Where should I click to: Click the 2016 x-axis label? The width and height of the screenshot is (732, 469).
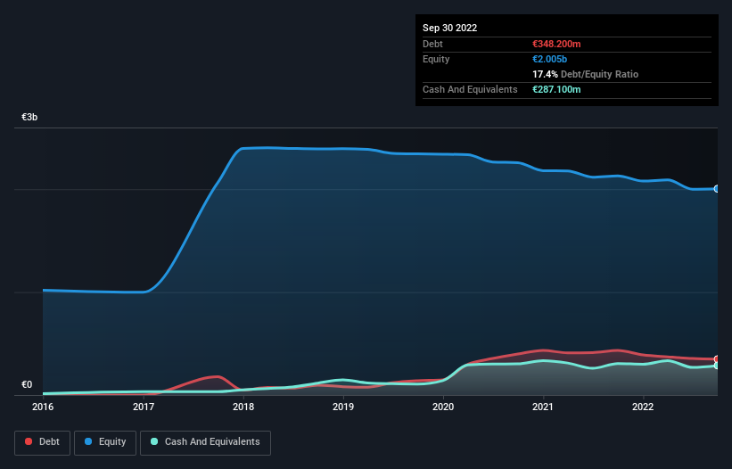point(43,407)
